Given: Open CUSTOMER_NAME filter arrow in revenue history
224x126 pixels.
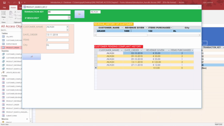Looking at the screenshot, I should point(122,28).
